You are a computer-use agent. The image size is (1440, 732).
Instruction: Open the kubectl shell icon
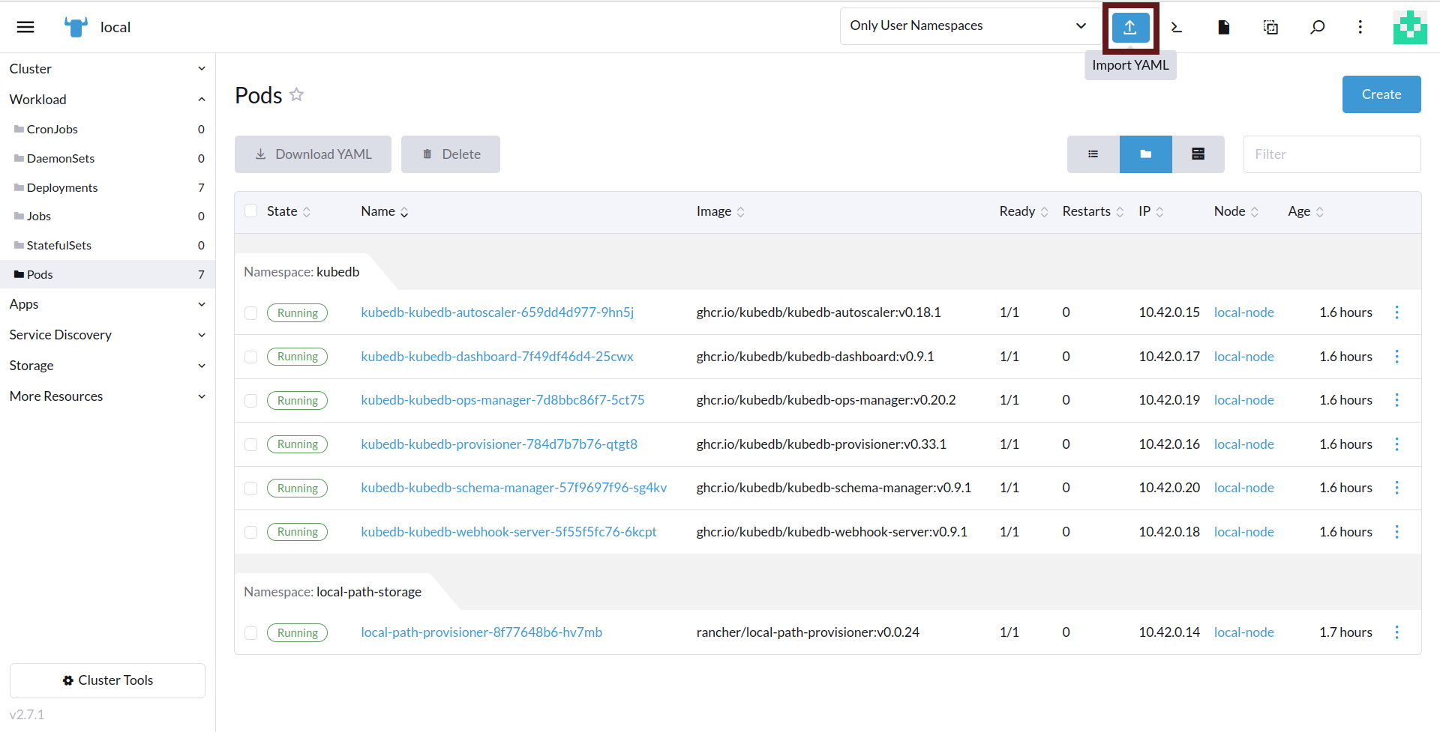click(1177, 28)
